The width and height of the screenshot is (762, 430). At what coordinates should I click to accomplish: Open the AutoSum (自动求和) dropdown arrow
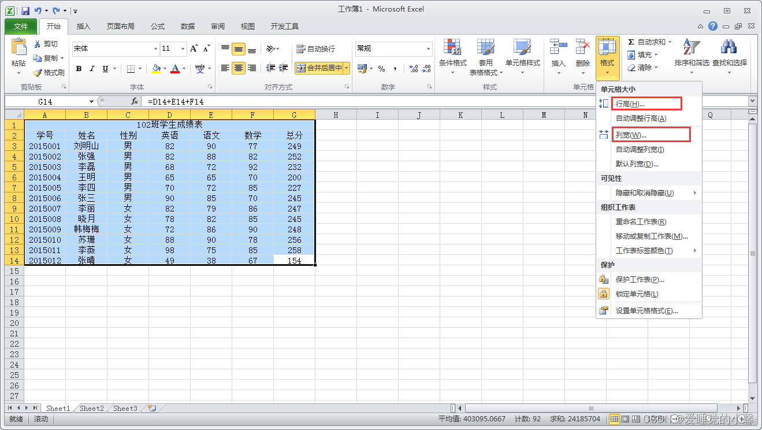click(670, 42)
